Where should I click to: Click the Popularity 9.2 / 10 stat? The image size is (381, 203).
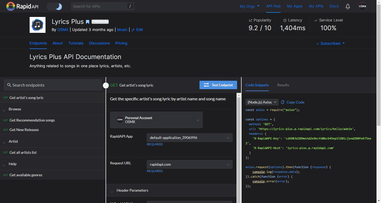pyautogui.click(x=260, y=25)
